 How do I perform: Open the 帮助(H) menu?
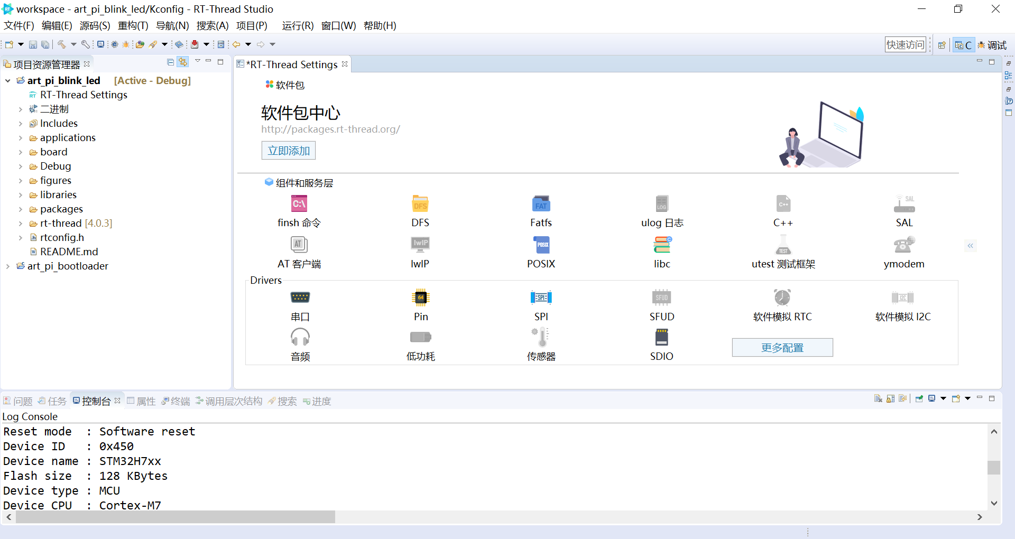[x=380, y=26]
